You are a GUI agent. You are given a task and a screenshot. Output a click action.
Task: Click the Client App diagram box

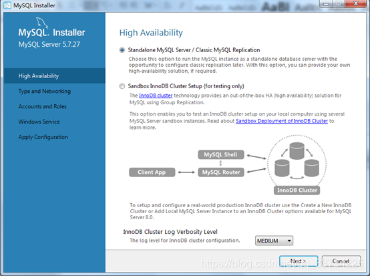tap(152, 172)
